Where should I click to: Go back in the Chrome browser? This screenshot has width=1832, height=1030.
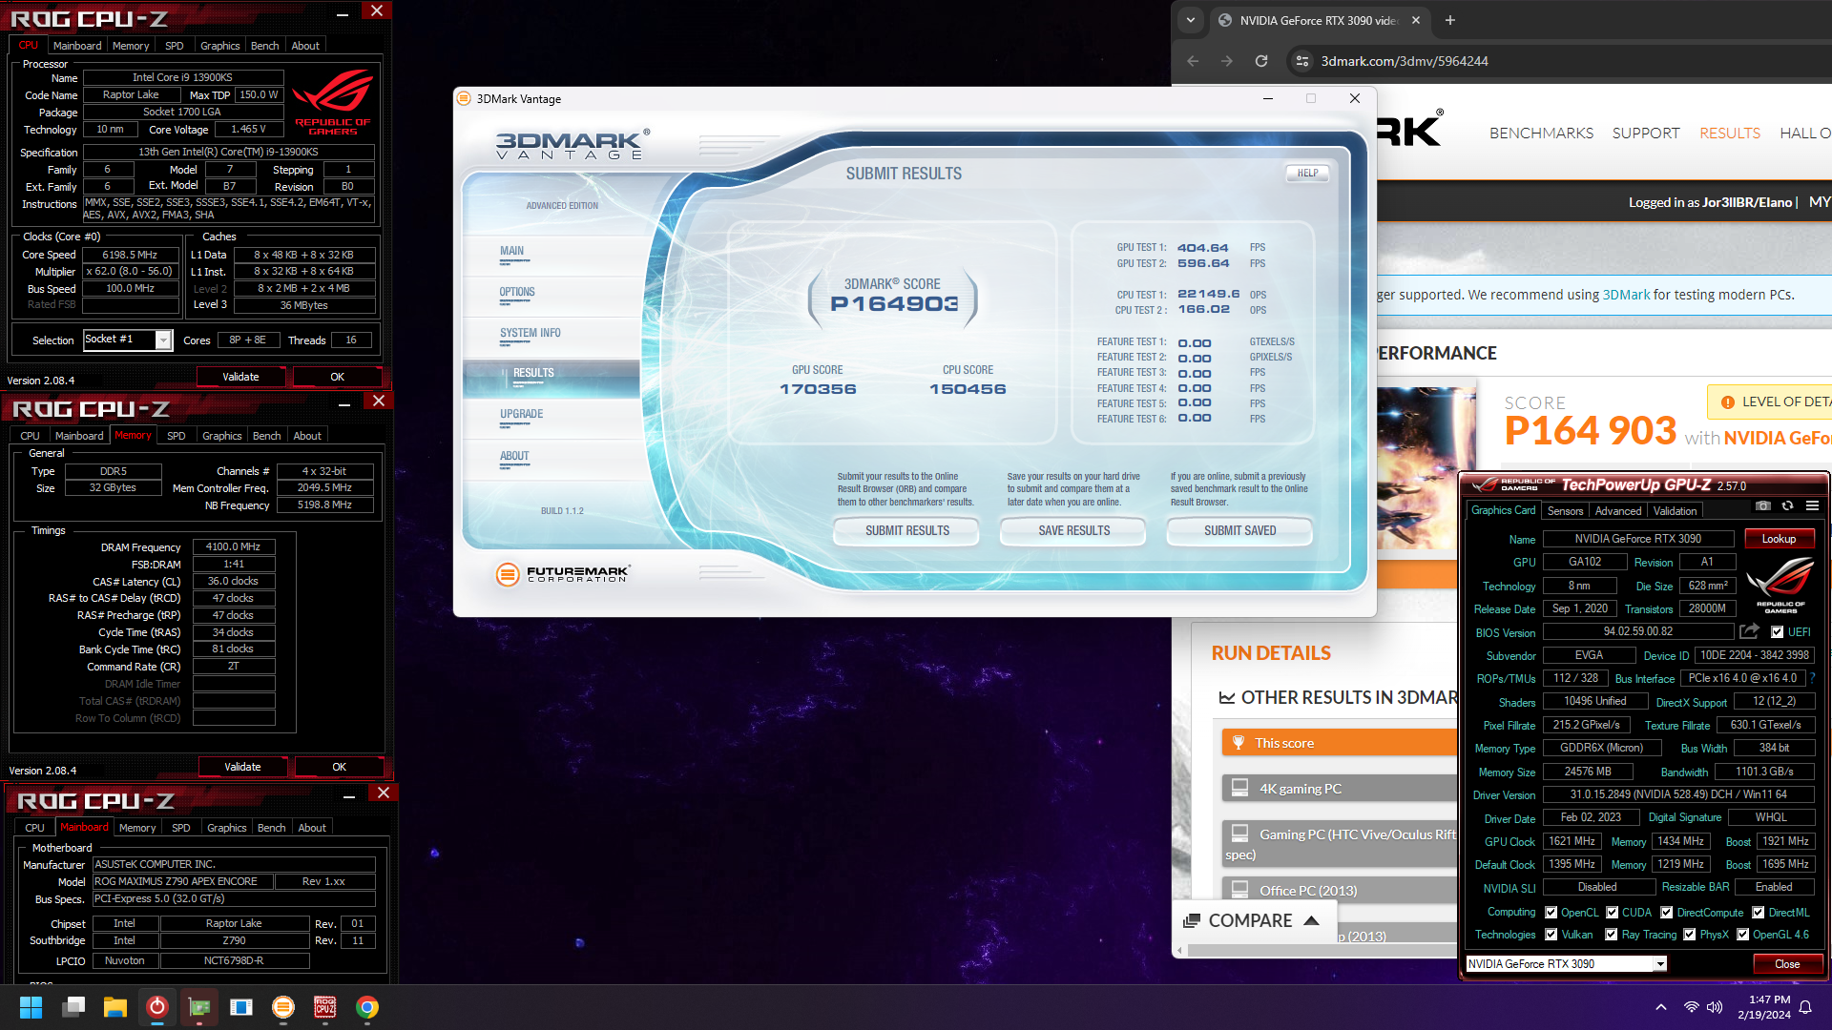pyautogui.click(x=1193, y=61)
